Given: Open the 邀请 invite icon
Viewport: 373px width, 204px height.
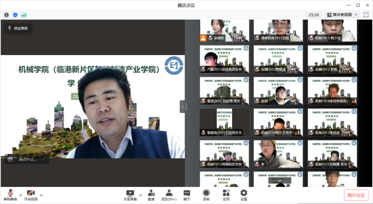Looking at the screenshot, I should 151,195.
